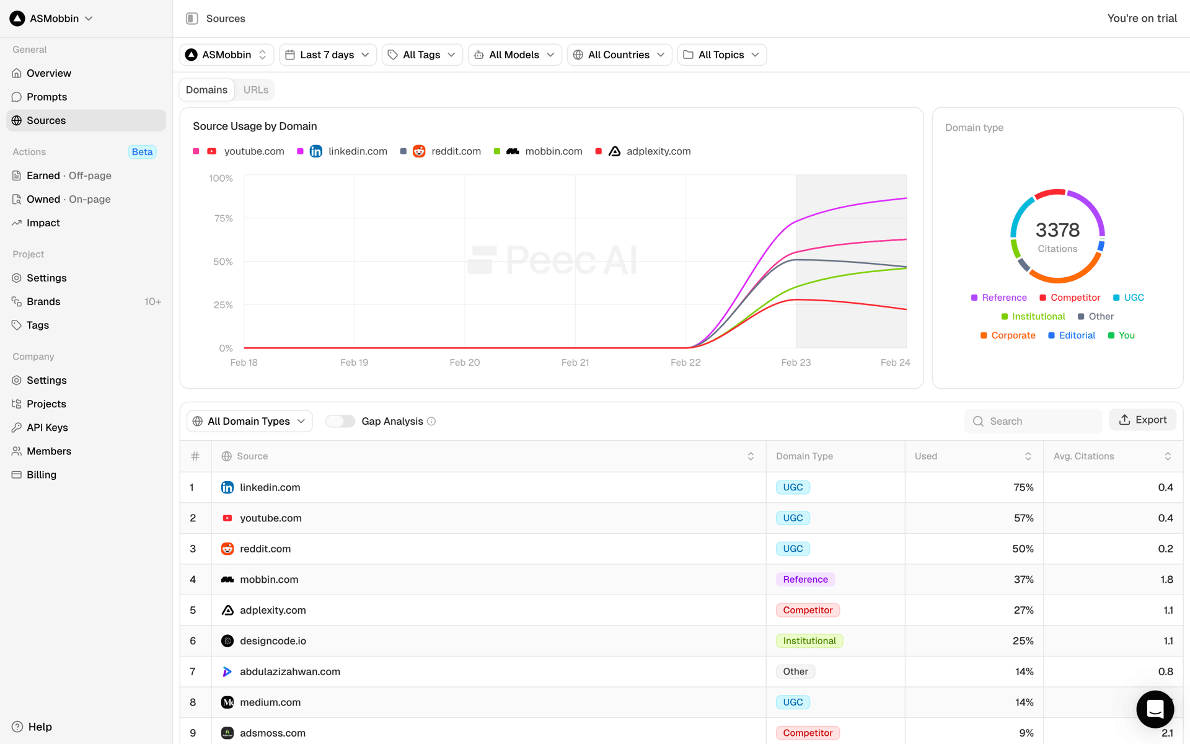Click the Overview home icon in sidebar
1190x744 pixels.
point(17,73)
